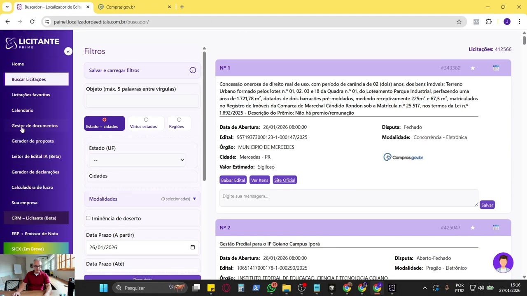Open the calendar icon for licitação #343382
Screen dimensions: 527x296
pos(496,68)
